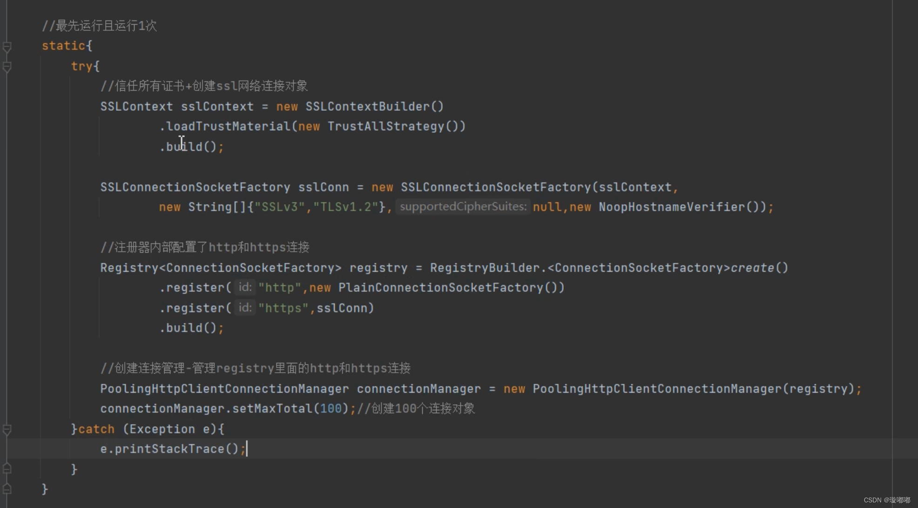Click 'NoopHostnameVerifier' constructor call

[x=672, y=207]
